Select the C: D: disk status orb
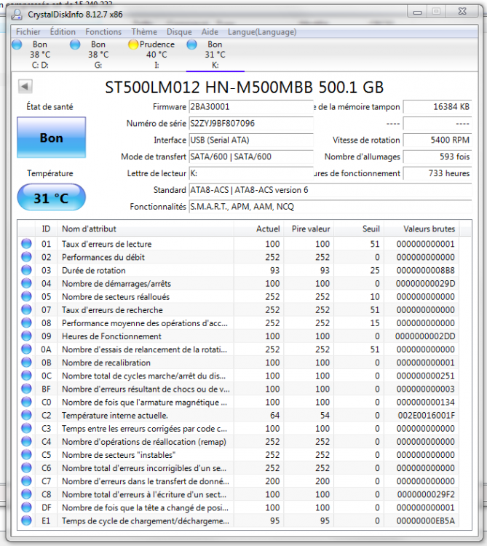The width and height of the screenshot is (487, 546). (x=17, y=44)
